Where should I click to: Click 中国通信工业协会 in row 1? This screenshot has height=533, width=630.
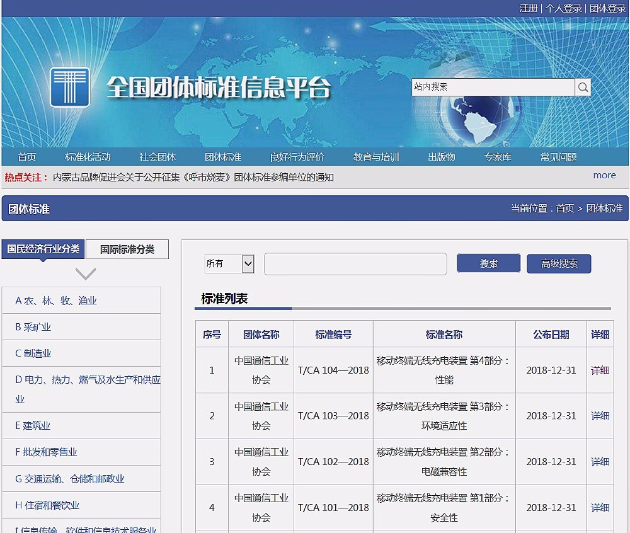[x=261, y=370]
